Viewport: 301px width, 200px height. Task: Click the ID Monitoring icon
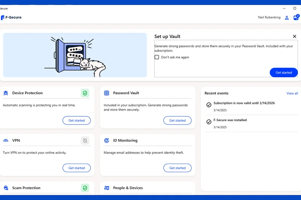pyautogui.click(x=106, y=140)
